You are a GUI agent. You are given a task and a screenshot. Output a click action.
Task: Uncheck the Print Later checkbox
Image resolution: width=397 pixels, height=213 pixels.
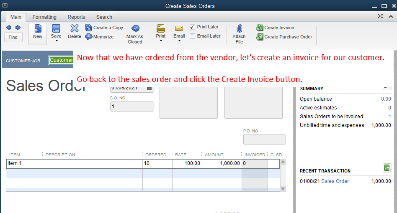(x=192, y=27)
